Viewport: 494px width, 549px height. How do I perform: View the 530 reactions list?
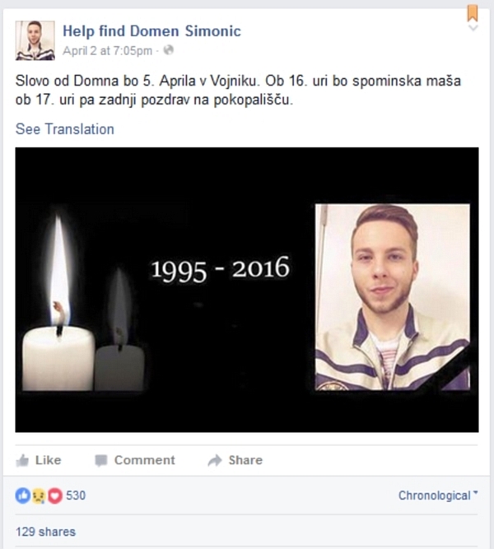click(x=76, y=495)
